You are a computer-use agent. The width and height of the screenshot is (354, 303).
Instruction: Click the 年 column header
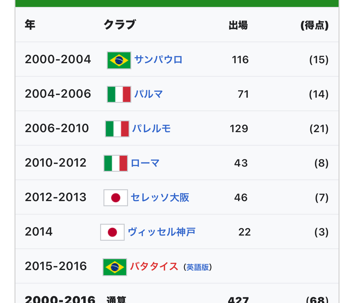pos(30,24)
